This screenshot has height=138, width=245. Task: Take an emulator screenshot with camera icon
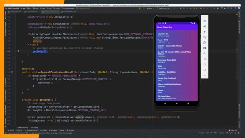click(x=204, y=48)
